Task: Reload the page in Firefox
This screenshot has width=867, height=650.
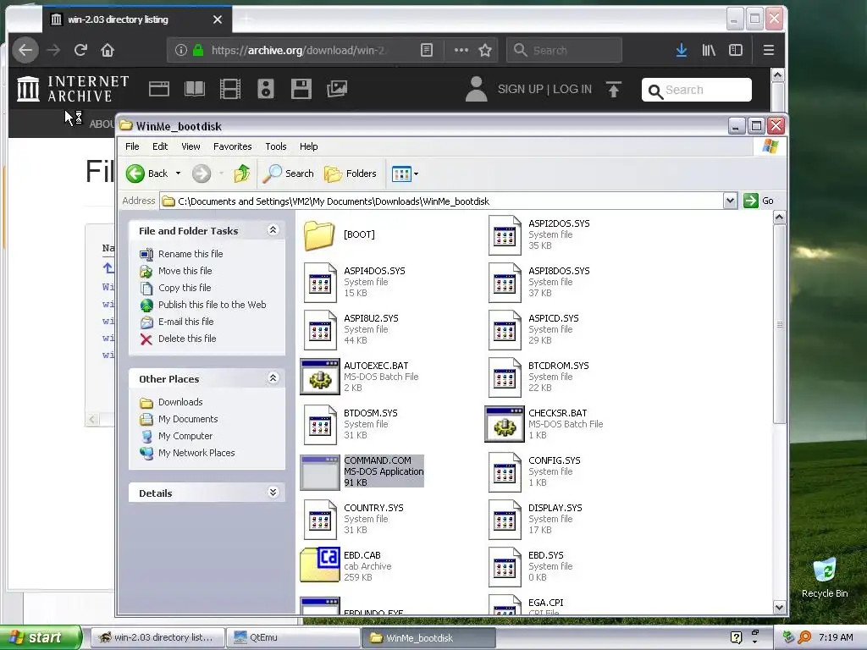Action: point(80,50)
